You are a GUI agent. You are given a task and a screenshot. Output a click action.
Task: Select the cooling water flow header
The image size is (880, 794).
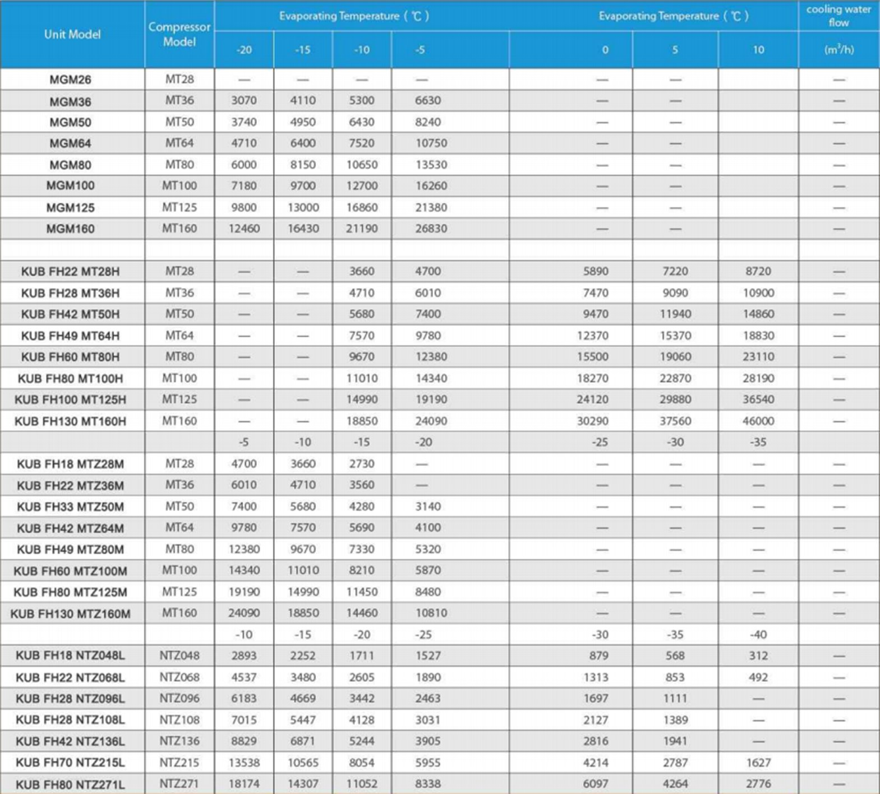[x=838, y=16]
